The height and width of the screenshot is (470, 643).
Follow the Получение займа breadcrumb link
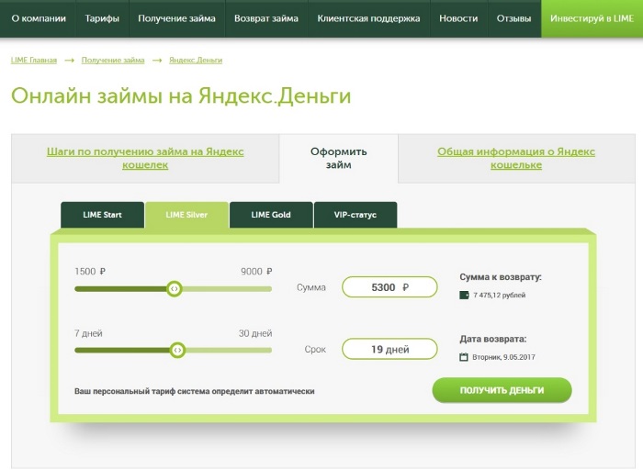113,61
